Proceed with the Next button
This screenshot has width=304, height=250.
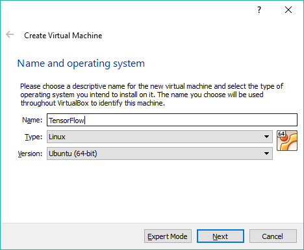click(220, 236)
